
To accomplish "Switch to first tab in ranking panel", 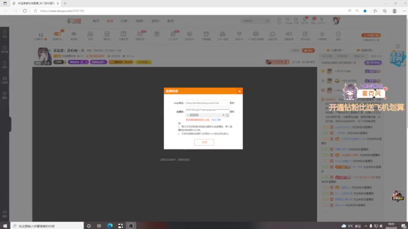I will pyautogui.click(x=327, y=56).
